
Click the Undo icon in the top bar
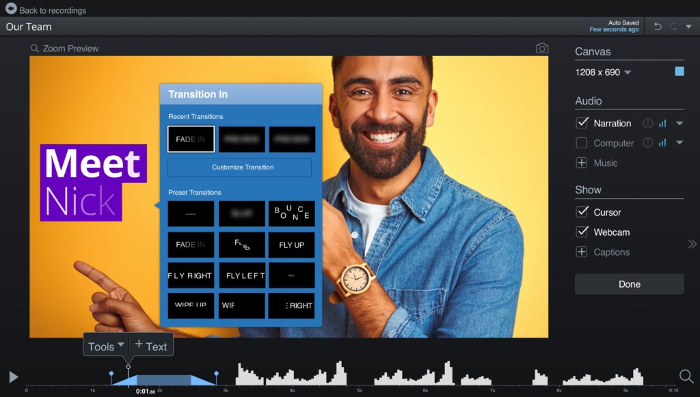[657, 25]
